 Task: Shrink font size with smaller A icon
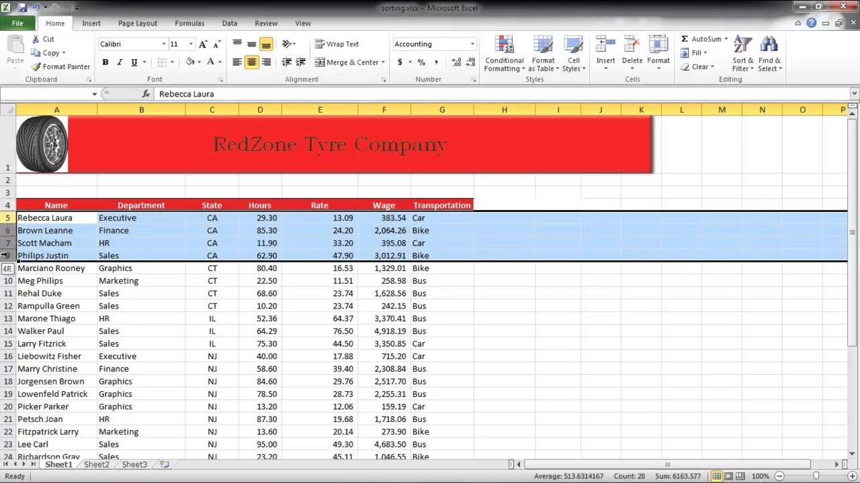pos(216,44)
